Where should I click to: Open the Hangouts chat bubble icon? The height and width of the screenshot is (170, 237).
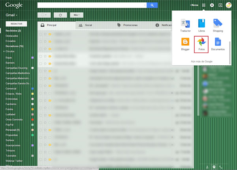(x=214, y=167)
